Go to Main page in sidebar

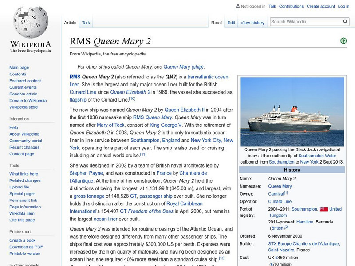click(19, 67)
